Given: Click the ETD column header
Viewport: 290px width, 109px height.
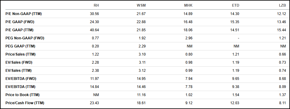Looking at the screenshot, I should [x=236, y=5].
